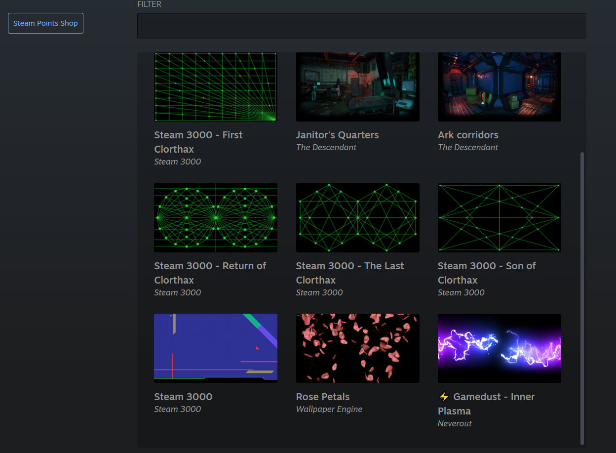The height and width of the screenshot is (453, 616).
Task: Choose the Son of Clorthax thumbnail
Action: coord(500,218)
